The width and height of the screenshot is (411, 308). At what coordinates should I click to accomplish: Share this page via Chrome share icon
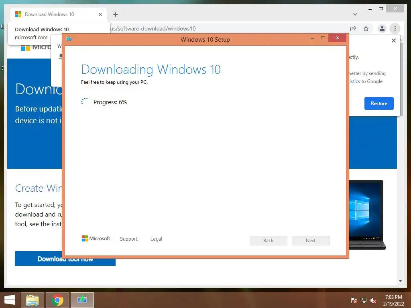click(x=353, y=28)
